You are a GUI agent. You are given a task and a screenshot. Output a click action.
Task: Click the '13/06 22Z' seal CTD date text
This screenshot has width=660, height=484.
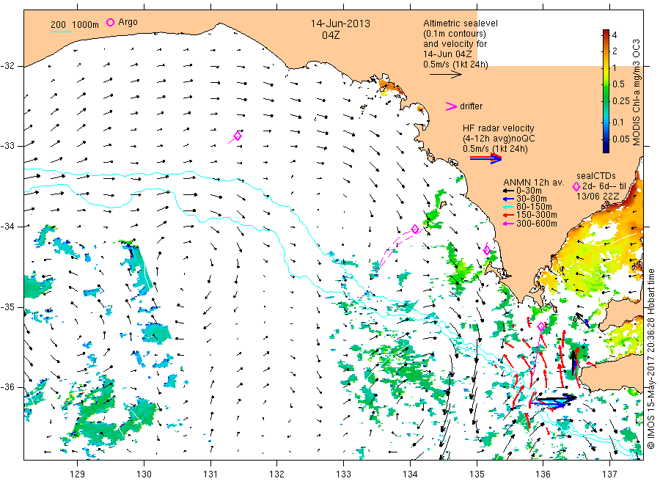pyautogui.click(x=598, y=197)
